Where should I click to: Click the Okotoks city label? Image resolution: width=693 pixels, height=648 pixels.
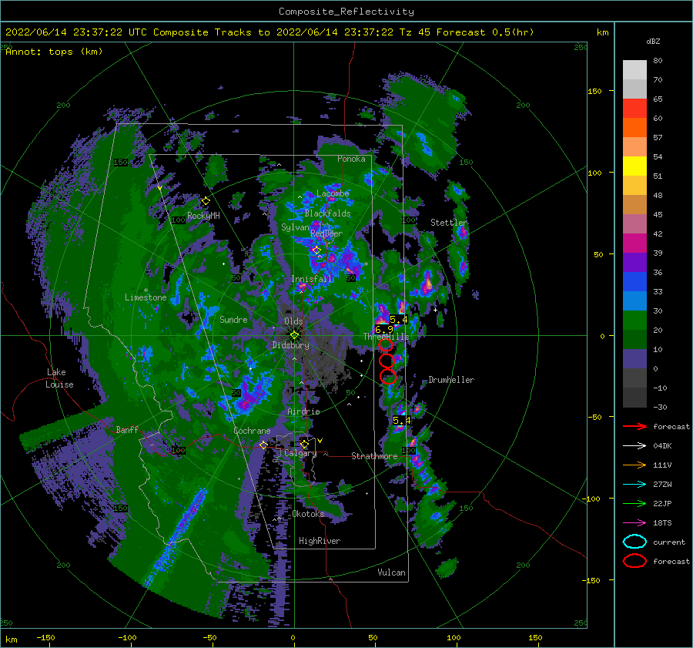point(308,514)
